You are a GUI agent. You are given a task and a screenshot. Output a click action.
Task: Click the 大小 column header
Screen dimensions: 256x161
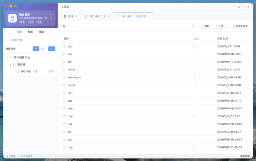coord(196,39)
